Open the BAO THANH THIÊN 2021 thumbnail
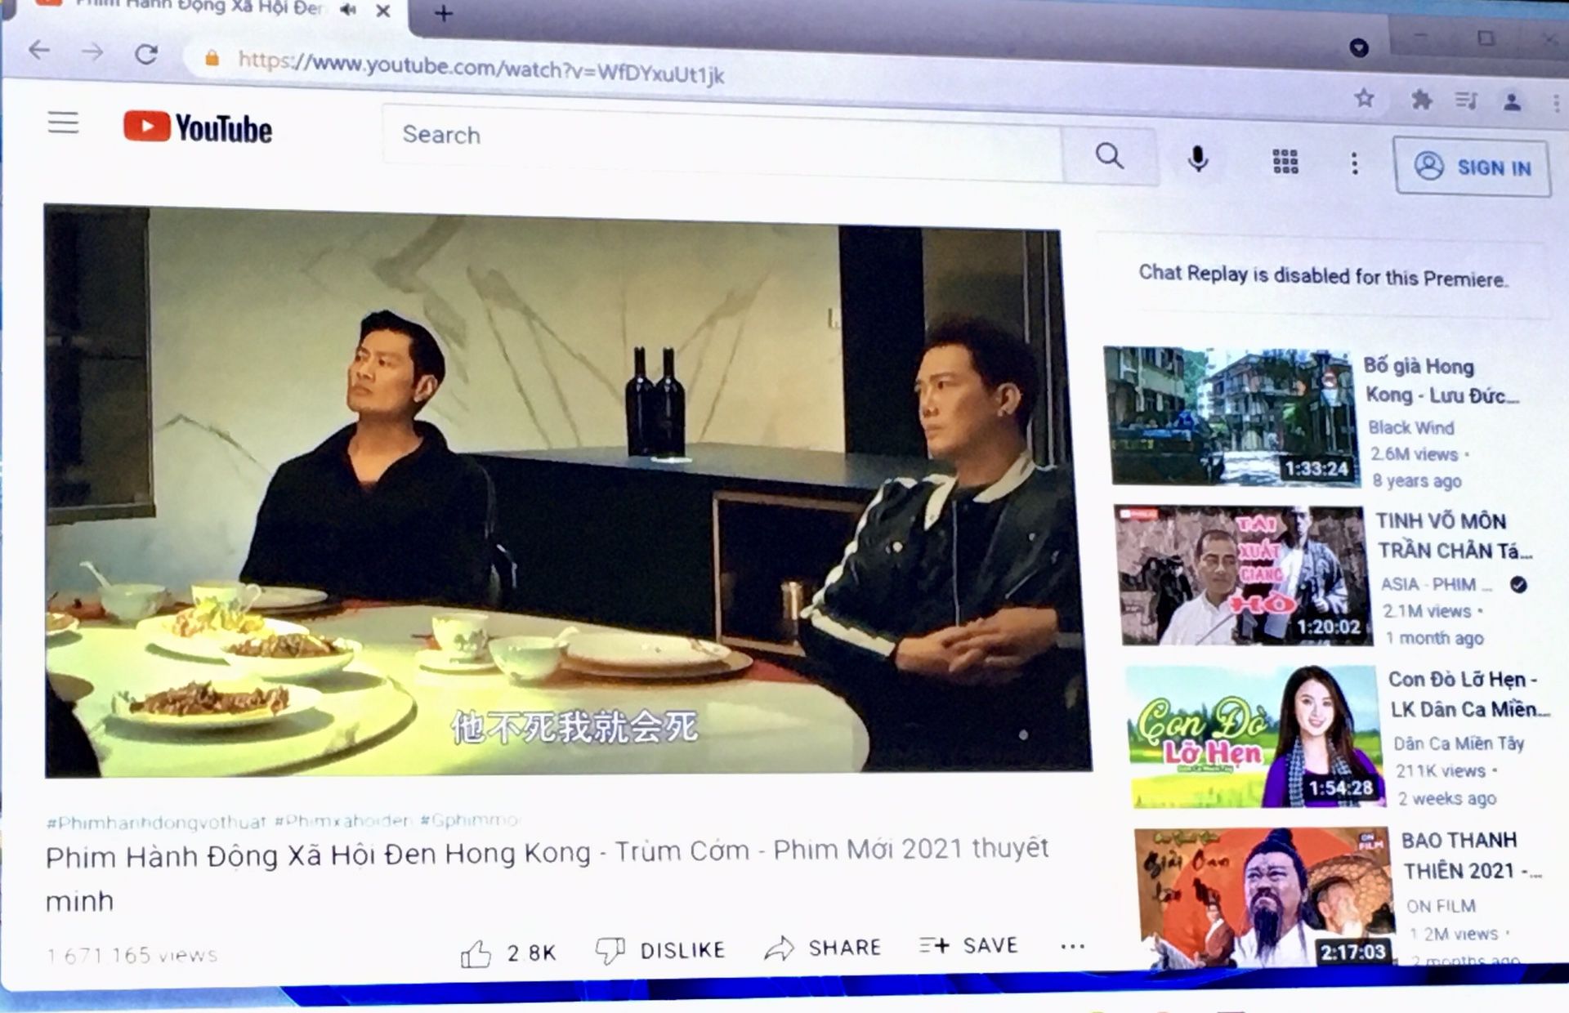Screen dimensions: 1569x1013 click(x=1264, y=897)
